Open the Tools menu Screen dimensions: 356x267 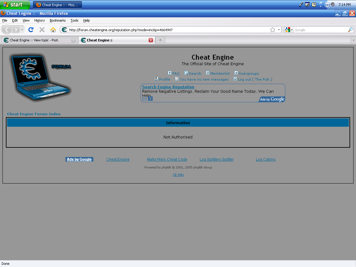pyautogui.click(x=74, y=20)
